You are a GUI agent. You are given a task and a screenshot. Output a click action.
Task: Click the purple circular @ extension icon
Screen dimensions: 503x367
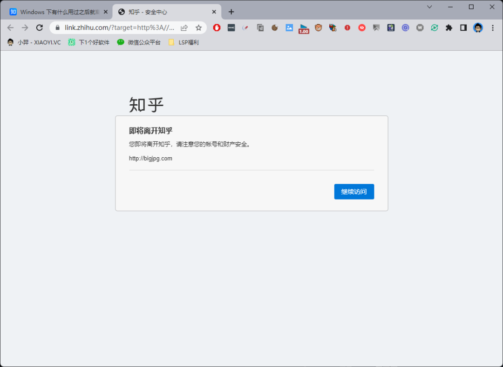tap(406, 28)
